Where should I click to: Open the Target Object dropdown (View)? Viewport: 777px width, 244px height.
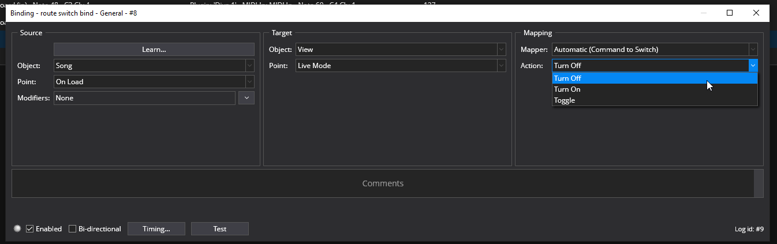pos(401,50)
